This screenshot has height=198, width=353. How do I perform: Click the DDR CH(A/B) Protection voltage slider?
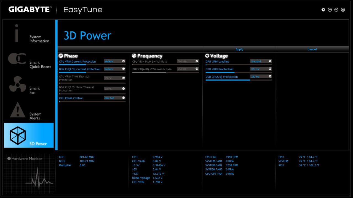point(239,80)
